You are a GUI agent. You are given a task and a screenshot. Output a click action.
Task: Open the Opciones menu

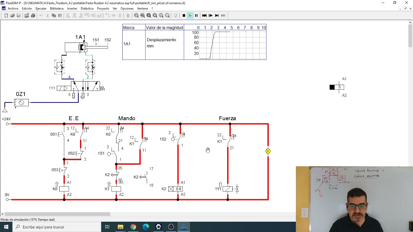pyautogui.click(x=127, y=8)
